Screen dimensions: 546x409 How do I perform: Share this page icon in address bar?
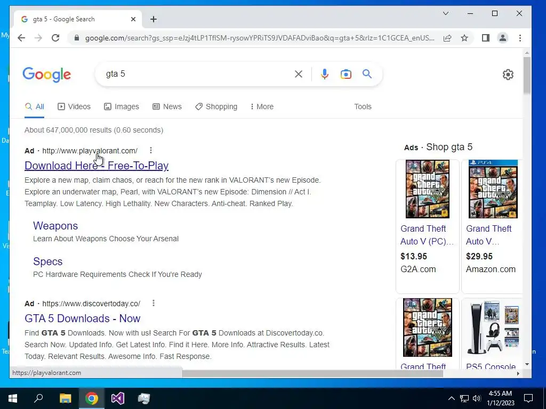447,38
